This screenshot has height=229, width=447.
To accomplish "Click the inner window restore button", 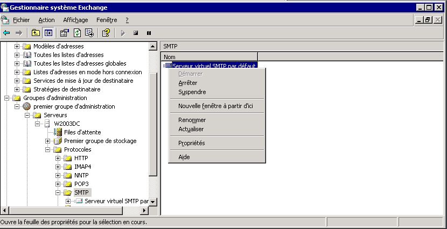I will (428, 20).
